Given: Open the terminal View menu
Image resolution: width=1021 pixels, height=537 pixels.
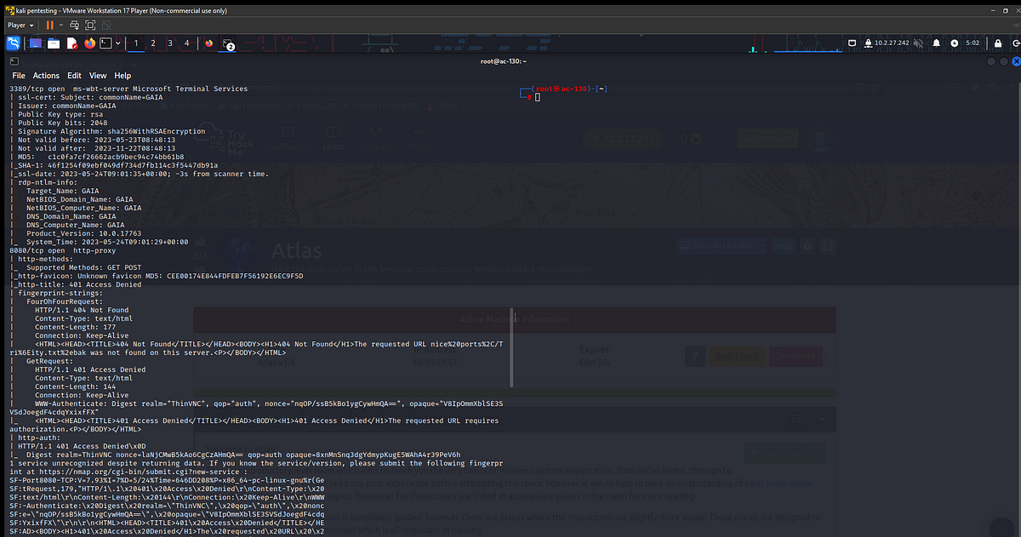Looking at the screenshot, I should click(98, 76).
